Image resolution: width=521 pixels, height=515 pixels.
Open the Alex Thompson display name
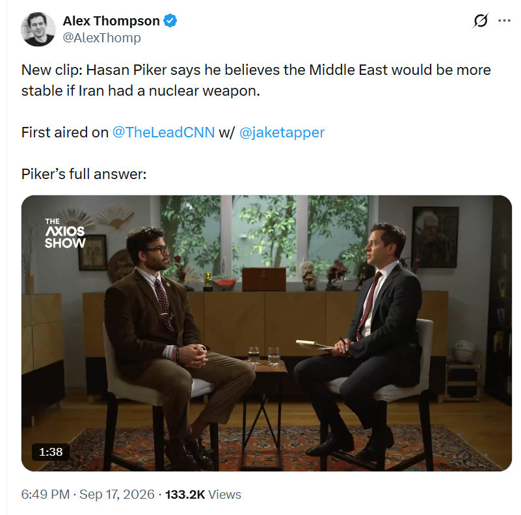[x=111, y=21]
